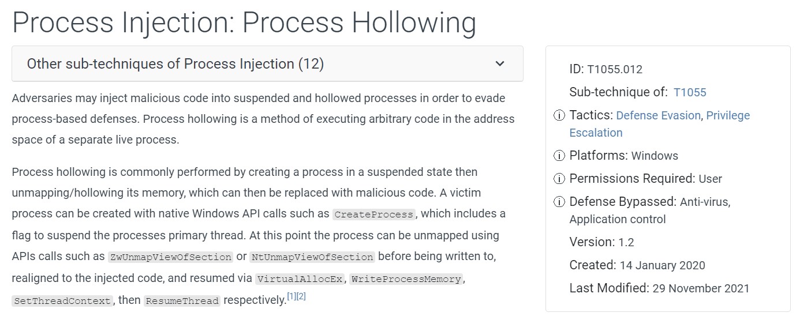Open the Privilege Escalation tactic link

pyautogui.click(x=659, y=124)
